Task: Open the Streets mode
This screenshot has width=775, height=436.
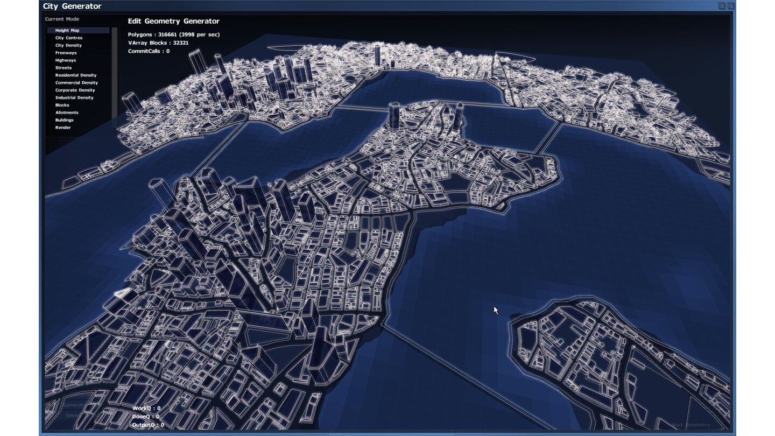Action: (x=64, y=68)
